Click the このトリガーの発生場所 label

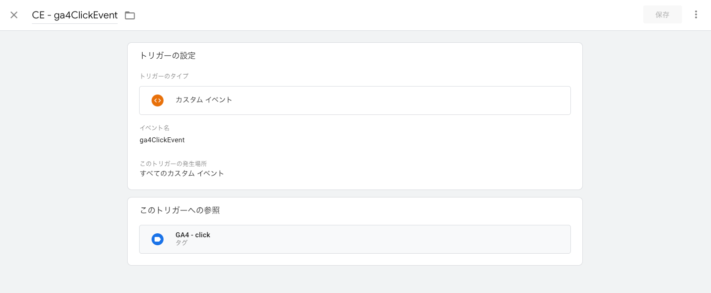click(173, 164)
